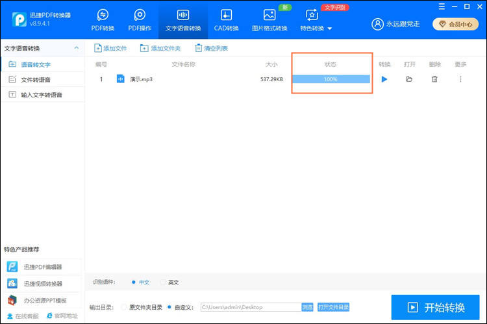Click 添加文件夹 toolbar button

point(160,48)
